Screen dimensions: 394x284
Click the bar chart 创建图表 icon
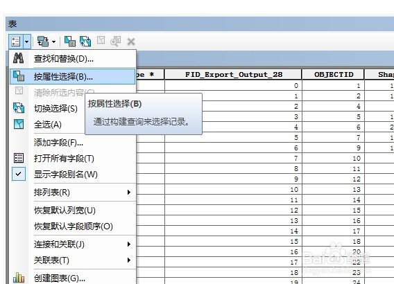(x=19, y=278)
